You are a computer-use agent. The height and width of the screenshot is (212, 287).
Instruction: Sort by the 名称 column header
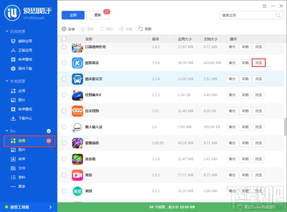point(89,39)
